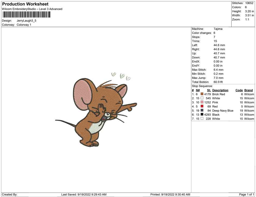Click the 'Color changes:' label
Viewport: 256px width, 197px height.
click(202, 33)
